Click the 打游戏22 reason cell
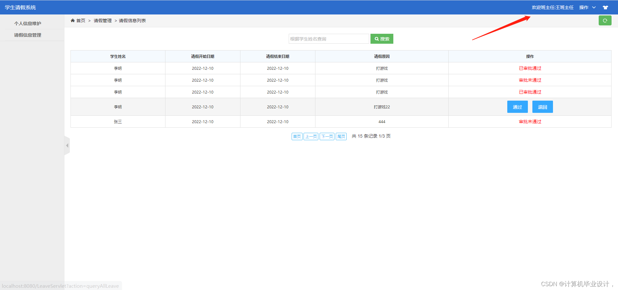 382,107
